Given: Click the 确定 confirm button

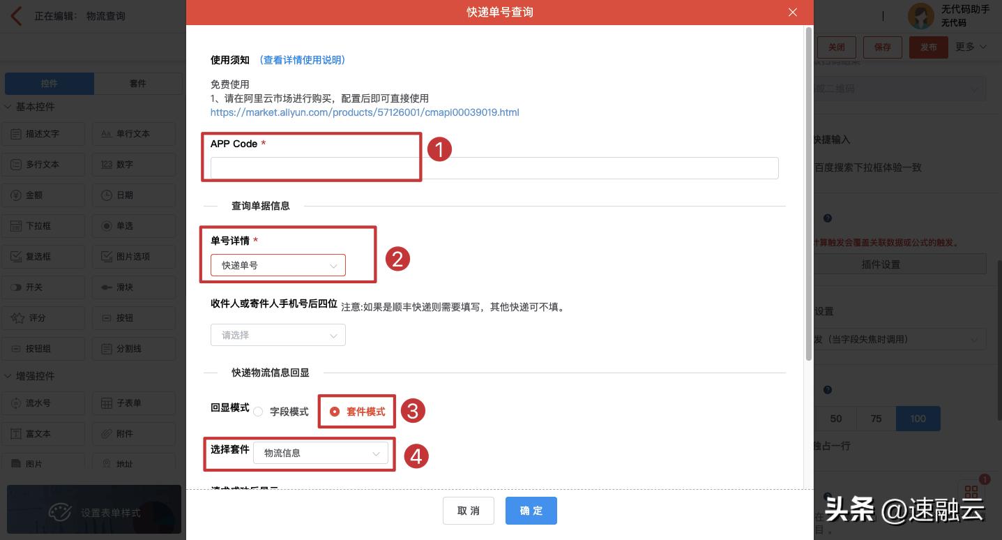Looking at the screenshot, I should click(531, 510).
